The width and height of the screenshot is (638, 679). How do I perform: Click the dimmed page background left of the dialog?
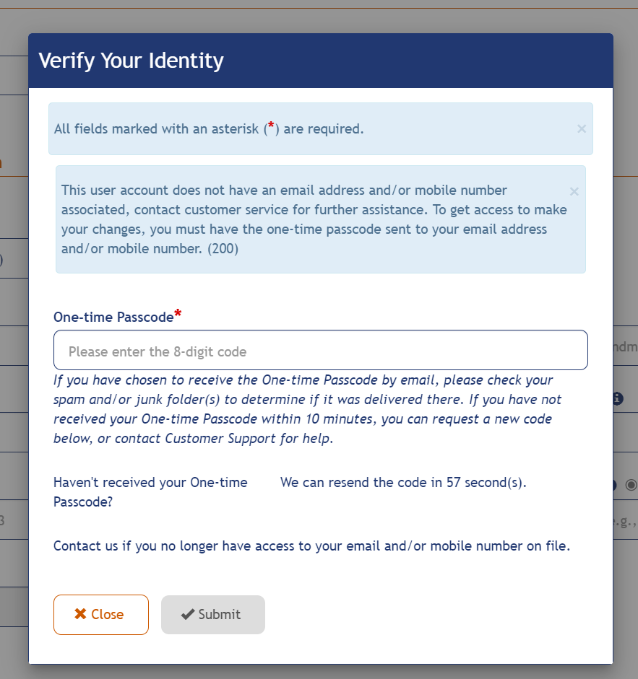coord(13,339)
